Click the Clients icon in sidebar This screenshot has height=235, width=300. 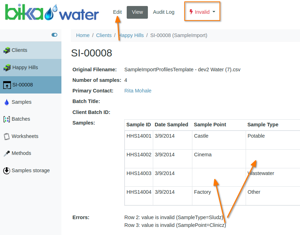pyautogui.click(x=7, y=50)
